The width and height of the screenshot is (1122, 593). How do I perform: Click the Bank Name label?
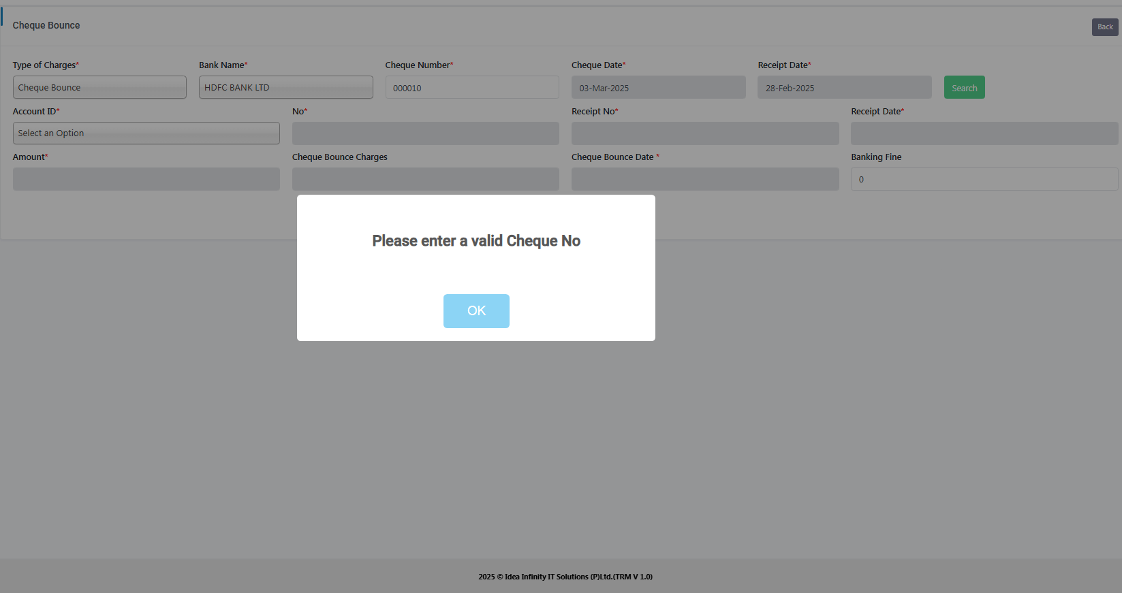tap(223, 65)
